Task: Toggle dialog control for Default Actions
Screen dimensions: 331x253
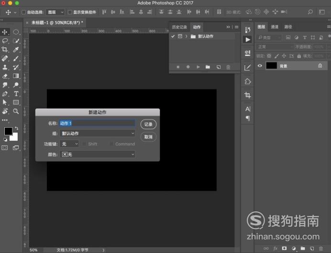Action: click(180, 36)
